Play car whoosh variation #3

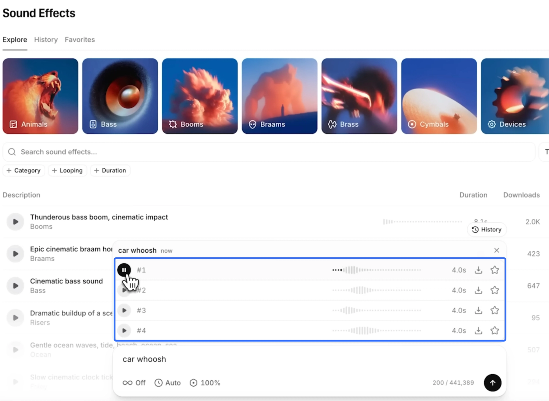tap(124, 310)
